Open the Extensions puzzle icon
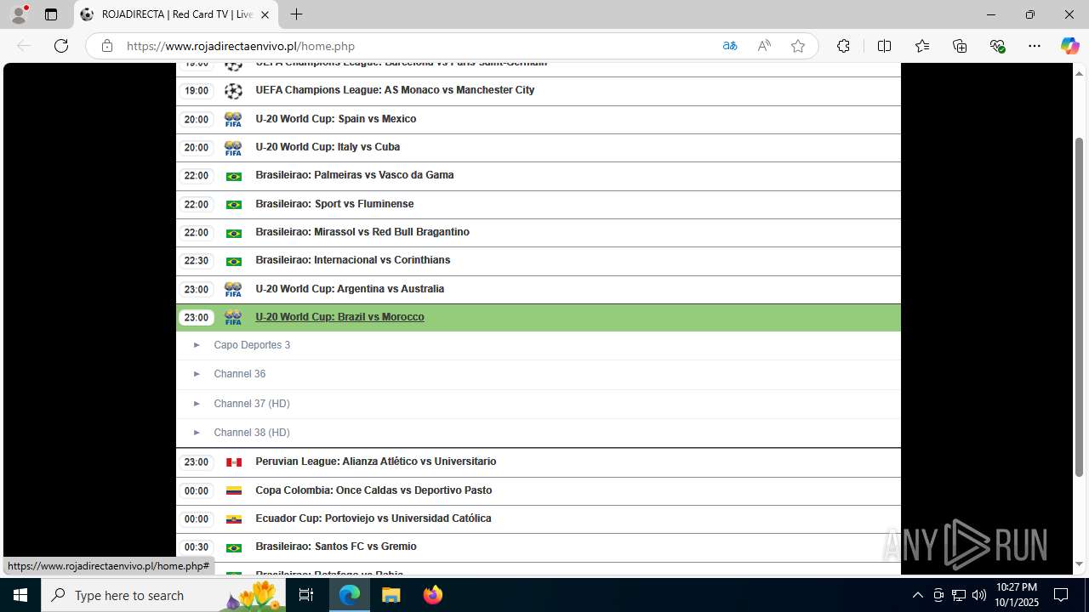Screen dimensions: 1089x612 tap(843, 46)
